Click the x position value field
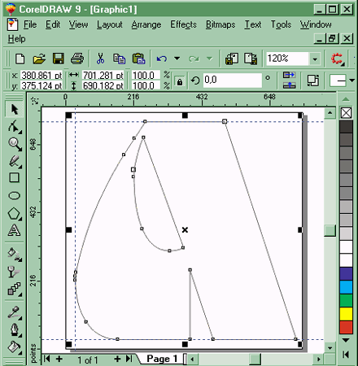This screenshot has width=358, height=366. click(x=41, y=75)
